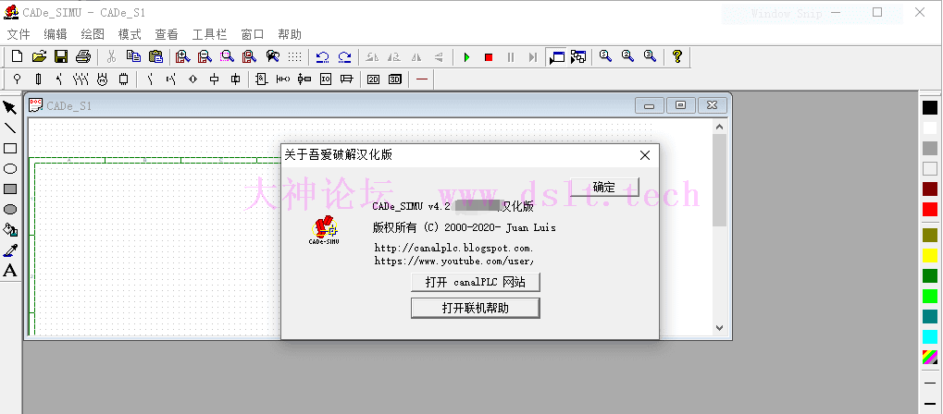
Task: Select the paint bucket fill tool
Action: (10, 230)
